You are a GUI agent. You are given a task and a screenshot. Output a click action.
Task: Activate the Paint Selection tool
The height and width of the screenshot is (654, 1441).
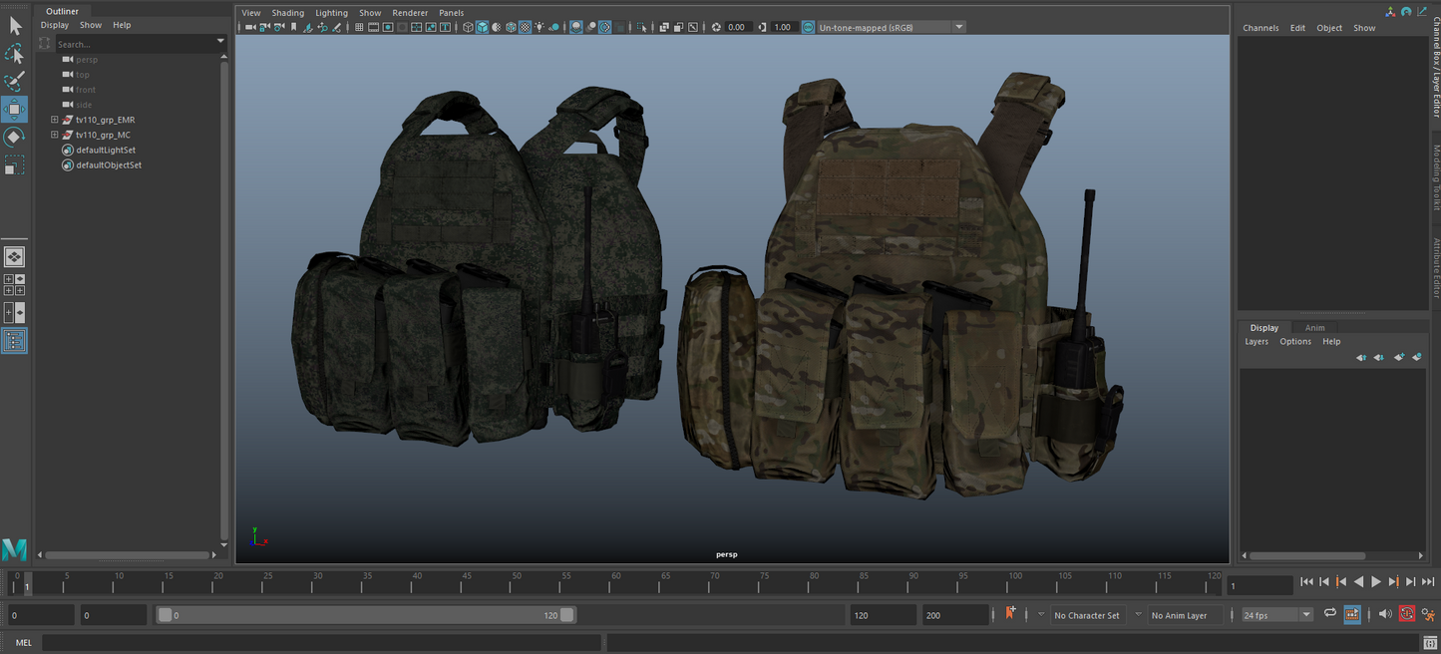click(14, 81)
